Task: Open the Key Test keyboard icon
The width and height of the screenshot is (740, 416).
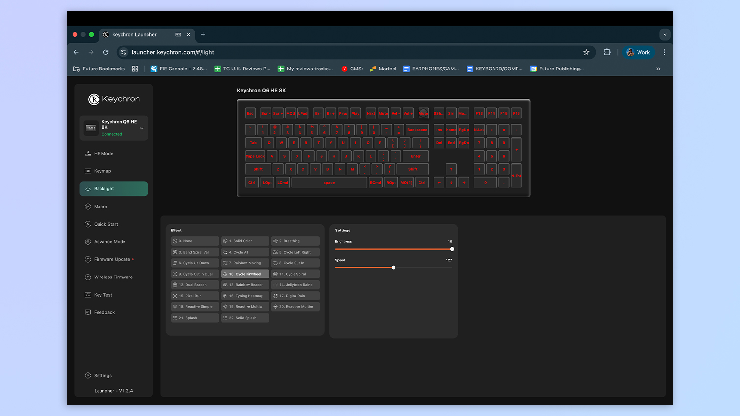Action: click(89, 294)
